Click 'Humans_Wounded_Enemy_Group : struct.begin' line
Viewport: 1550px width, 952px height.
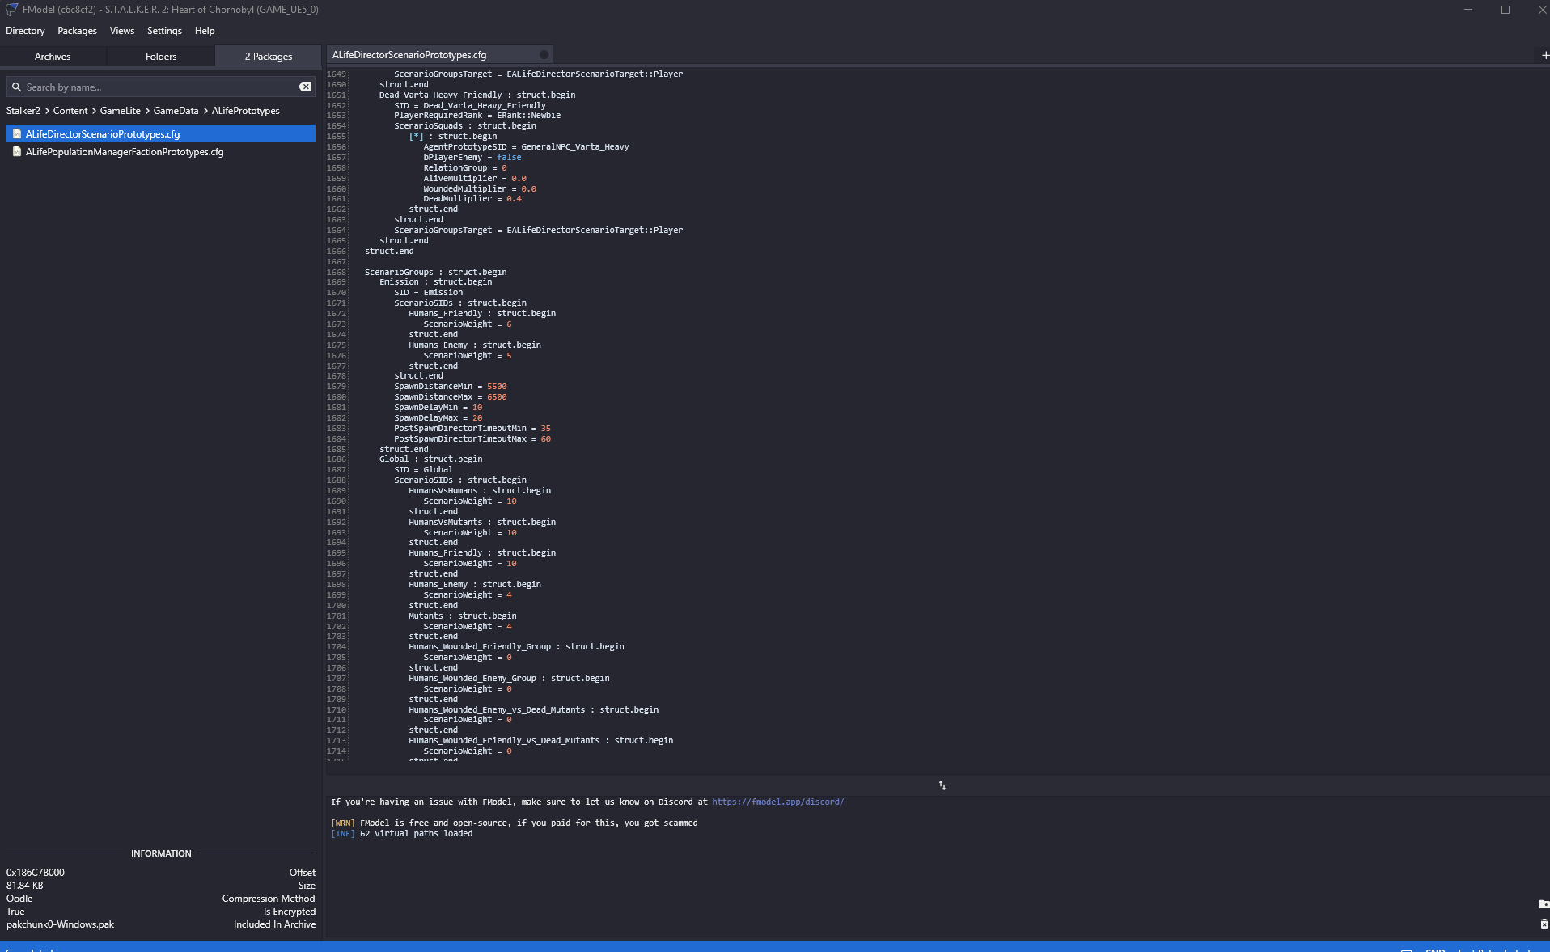click(x=509, y=679)
